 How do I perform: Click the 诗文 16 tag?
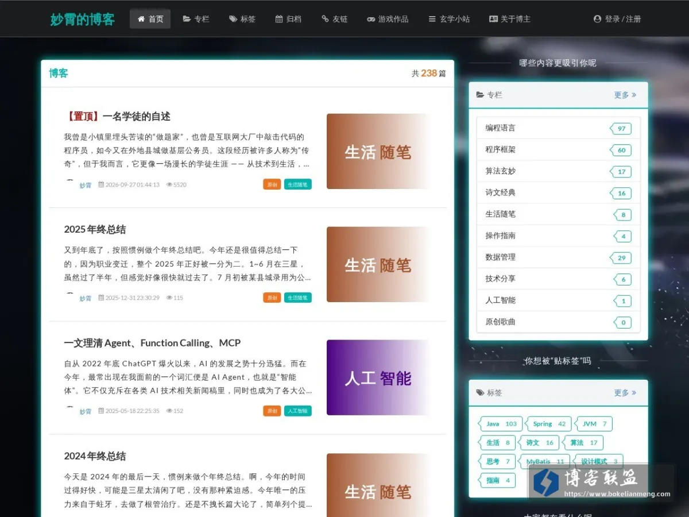click(539, 443)
